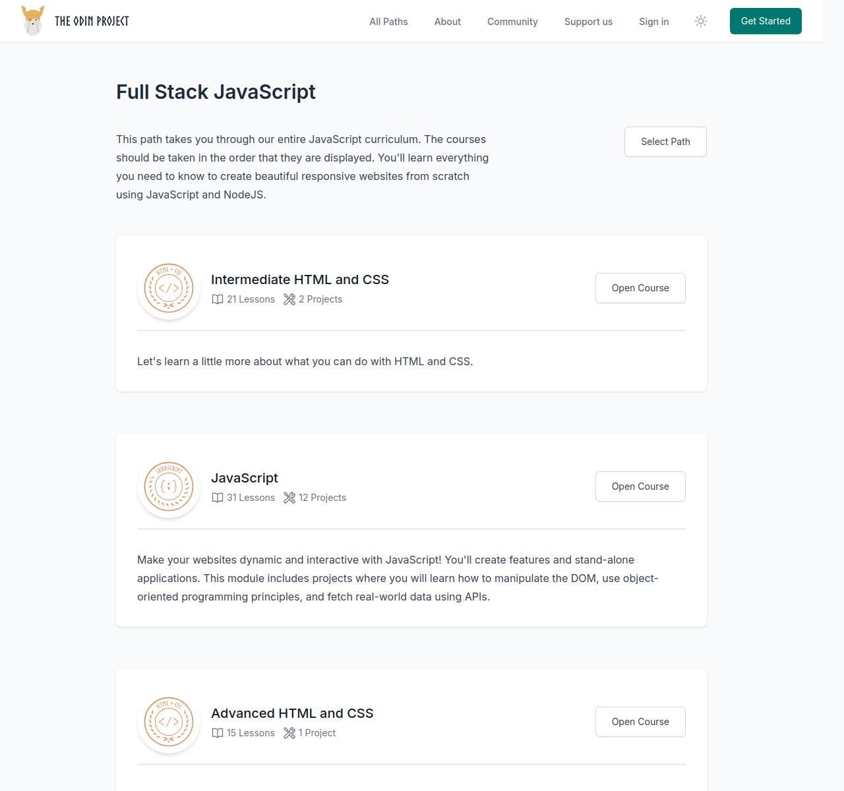The height and width of the screenshot is (791, 844).
Task: Click the tools icon beside 1 Project
Action: (x=289, y=733)
